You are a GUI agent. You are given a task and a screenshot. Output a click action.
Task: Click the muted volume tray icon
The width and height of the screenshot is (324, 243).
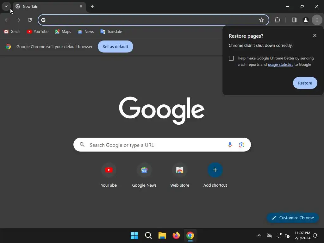(x=287, y=235)
